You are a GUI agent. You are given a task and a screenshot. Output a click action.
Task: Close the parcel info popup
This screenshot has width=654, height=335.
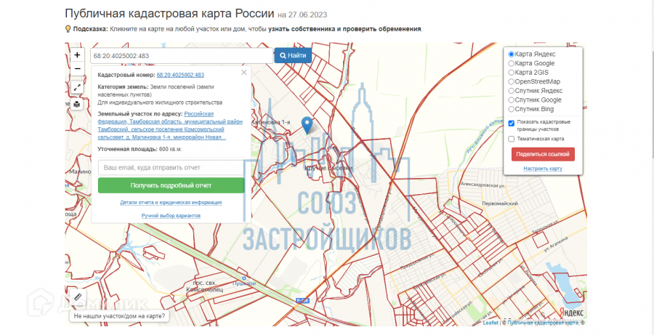pyautogui.click(x=244, y=73)
